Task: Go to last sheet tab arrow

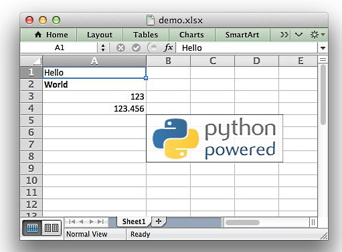Action: pyautogui.click(x=100, y=221)
